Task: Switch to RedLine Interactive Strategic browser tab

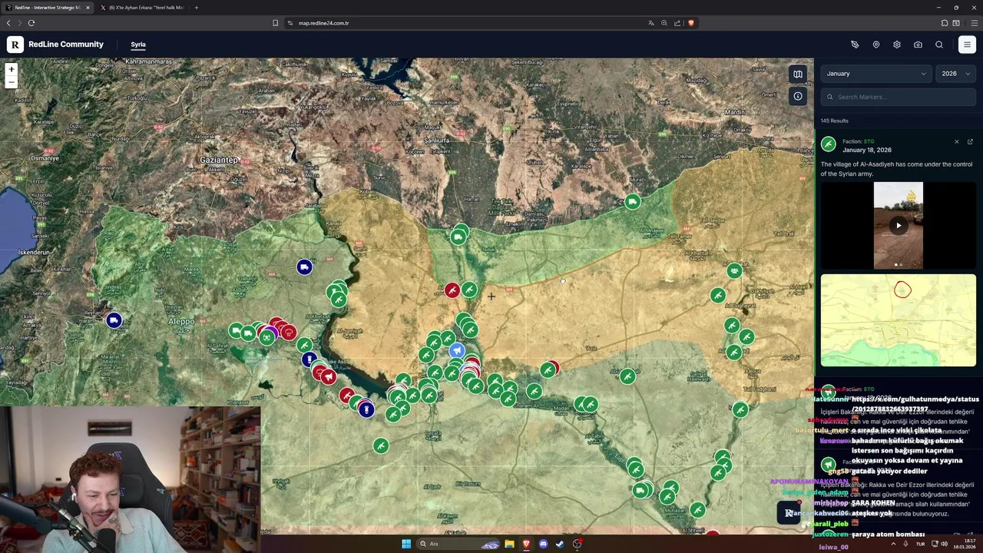Action: click(x=46, y=8)
